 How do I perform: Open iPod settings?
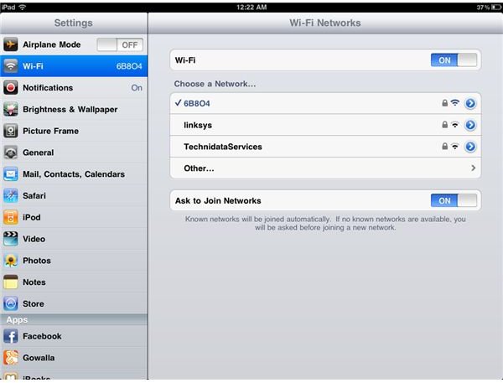tap(74, 217)
